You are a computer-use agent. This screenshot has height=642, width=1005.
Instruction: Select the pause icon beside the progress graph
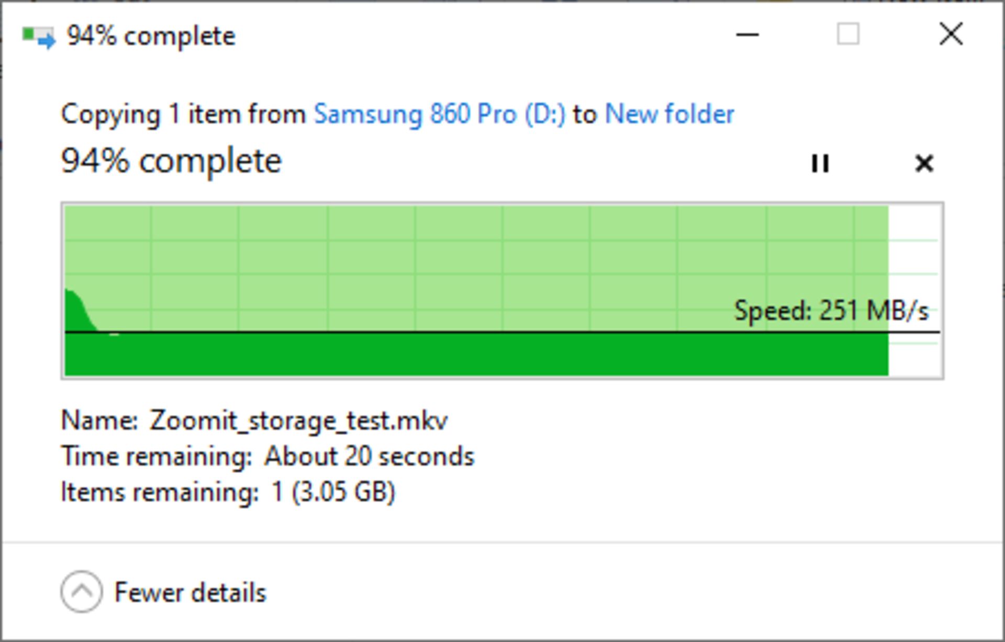820,164
